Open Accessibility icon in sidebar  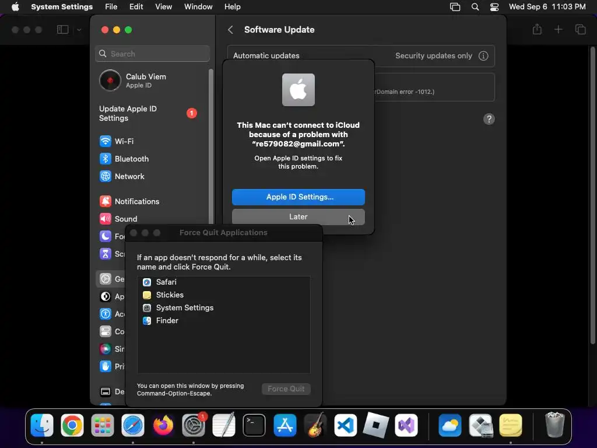coord(106,314)
